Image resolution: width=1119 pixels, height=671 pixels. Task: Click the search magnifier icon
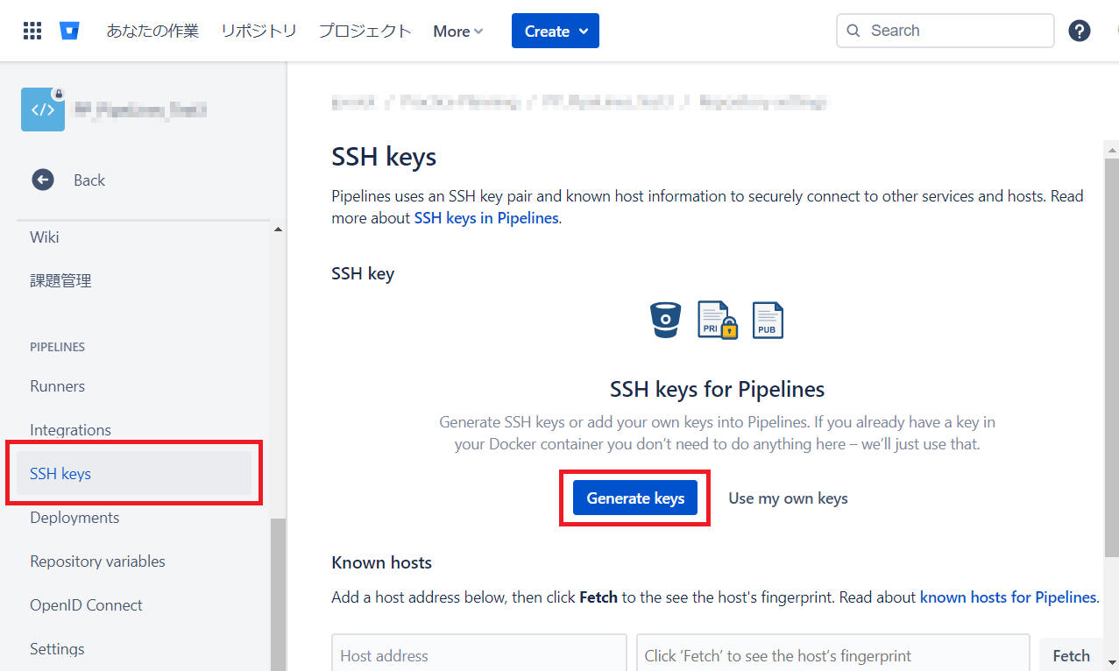point(853,31)
